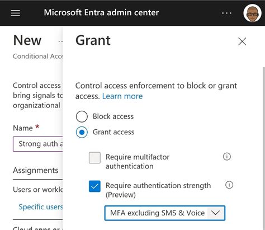
Task: Open the hamburger navigation menu
Action: (16, 13)
